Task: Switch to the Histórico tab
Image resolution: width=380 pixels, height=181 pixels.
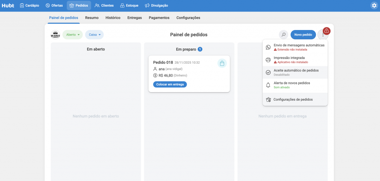Action: (113, 17)
